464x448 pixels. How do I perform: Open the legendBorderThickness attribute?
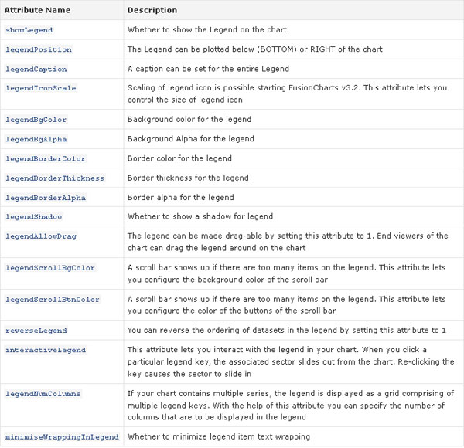coord(55,178)
